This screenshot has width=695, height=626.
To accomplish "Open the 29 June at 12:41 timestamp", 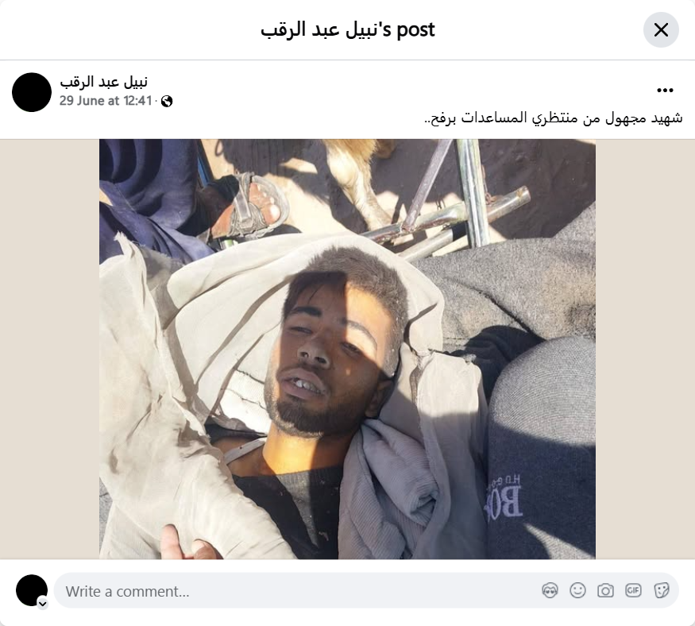I will click(106, 101).
